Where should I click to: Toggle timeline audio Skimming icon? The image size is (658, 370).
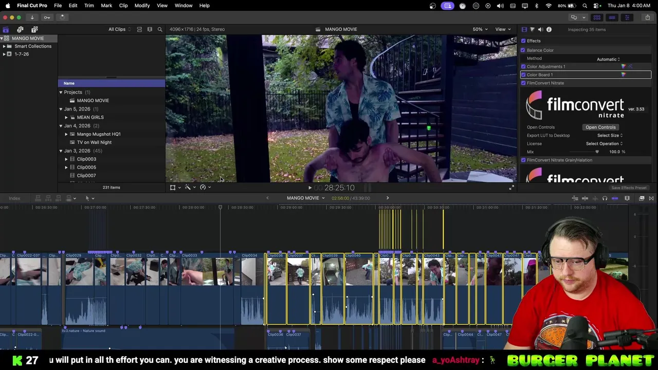click(x=595, y=198)
